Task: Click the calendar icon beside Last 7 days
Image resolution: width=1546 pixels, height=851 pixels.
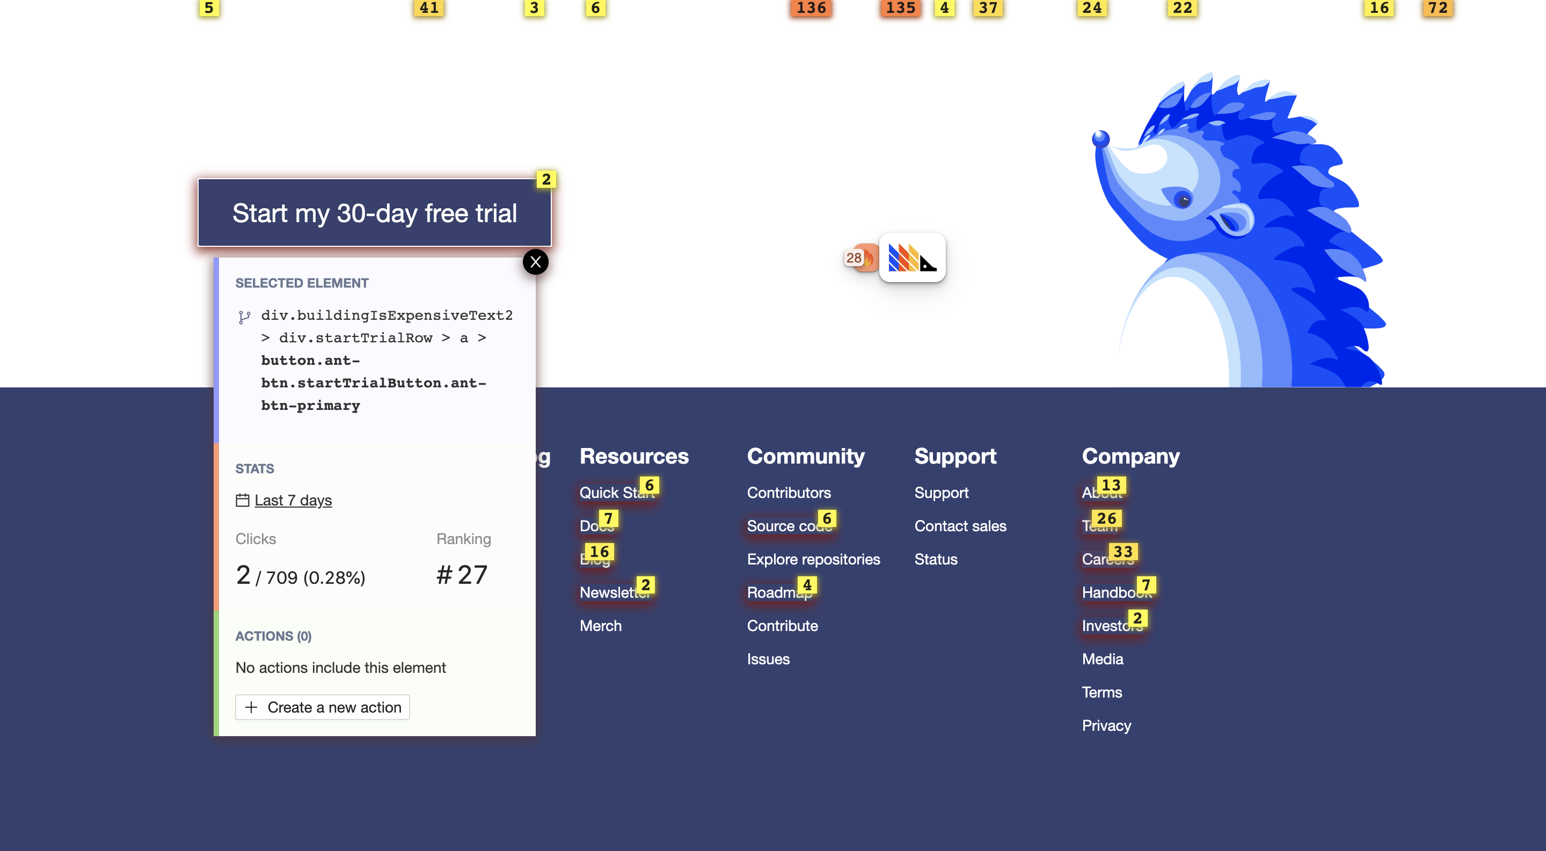Action: coord(242,500)
